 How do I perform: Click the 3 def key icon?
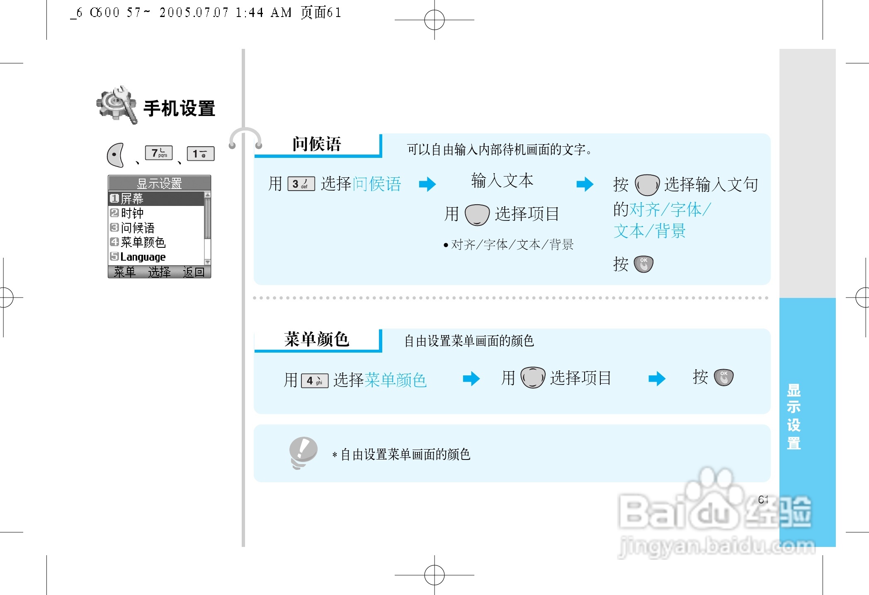[301, 184]
